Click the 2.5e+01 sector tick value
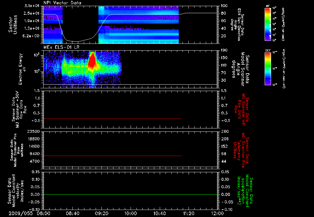The image size is (314, 217). (x=32, y=13)
